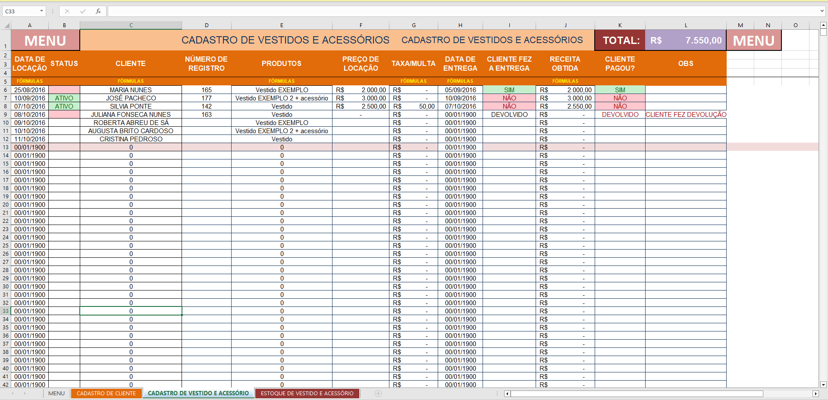
Task: Select the CADASTRO DE CLIENTE sheet tab
Action: pos(107,393)
